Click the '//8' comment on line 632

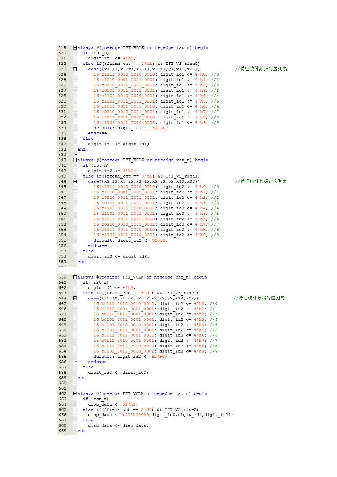pos(215,117)
